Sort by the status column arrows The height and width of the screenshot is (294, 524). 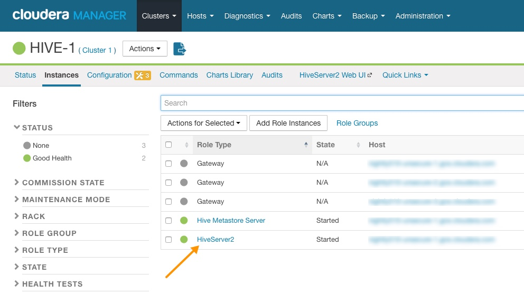(186, 145)
